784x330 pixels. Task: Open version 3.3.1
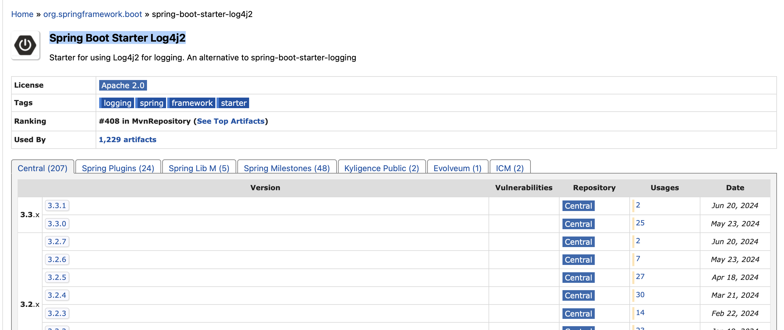pos(57,205)
